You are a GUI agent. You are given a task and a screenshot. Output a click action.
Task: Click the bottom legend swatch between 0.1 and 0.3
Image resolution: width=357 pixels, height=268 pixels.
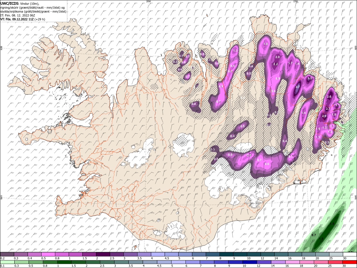point(7,262)
